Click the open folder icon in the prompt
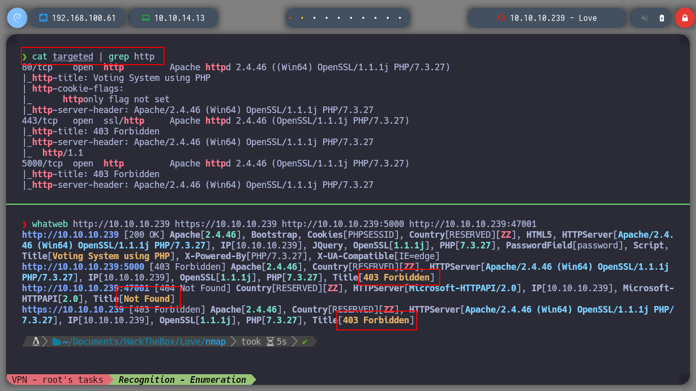Screen dimensions: 696x391 click(57, 342)
